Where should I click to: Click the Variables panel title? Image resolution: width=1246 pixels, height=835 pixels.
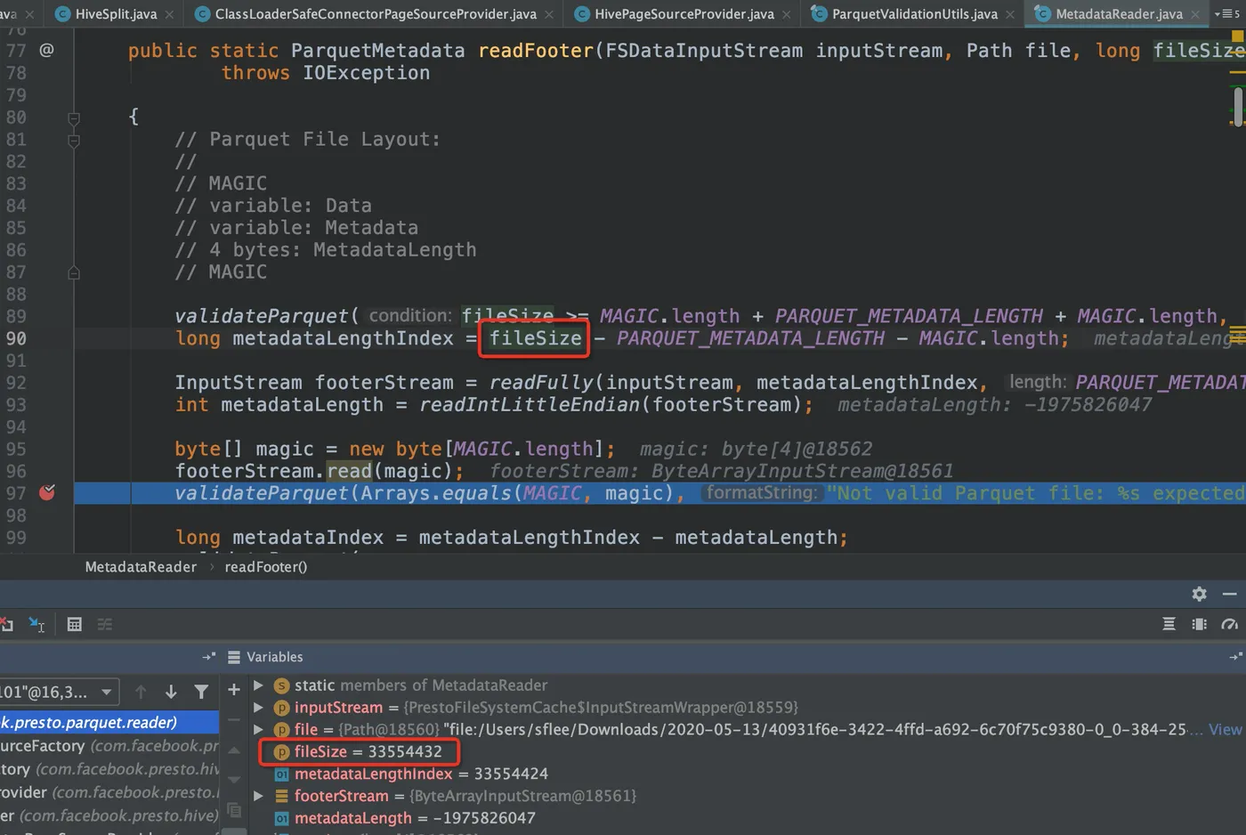tap(274, 657)
